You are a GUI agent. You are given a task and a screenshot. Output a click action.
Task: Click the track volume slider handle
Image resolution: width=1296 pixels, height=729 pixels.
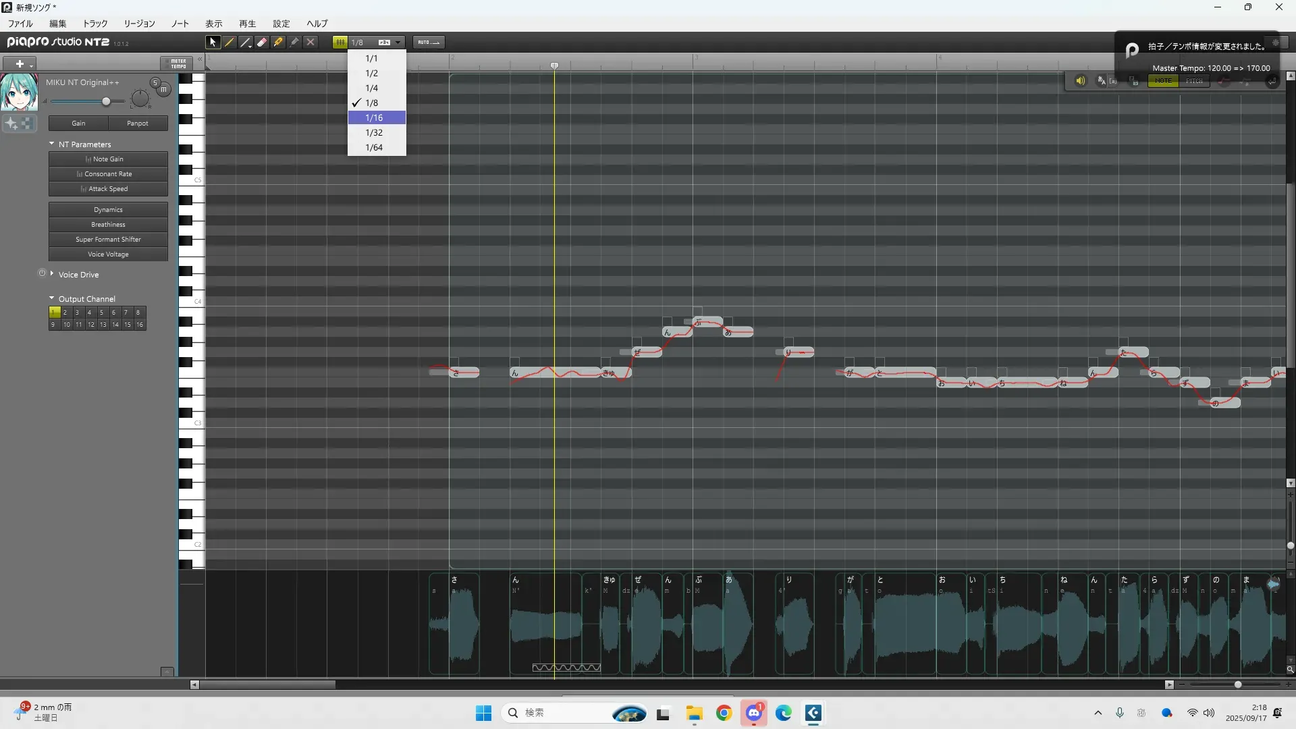(x=106, y=101)
